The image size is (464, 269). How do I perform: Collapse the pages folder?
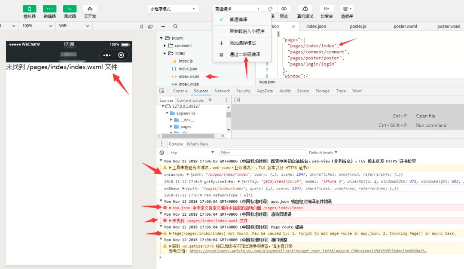161,38
